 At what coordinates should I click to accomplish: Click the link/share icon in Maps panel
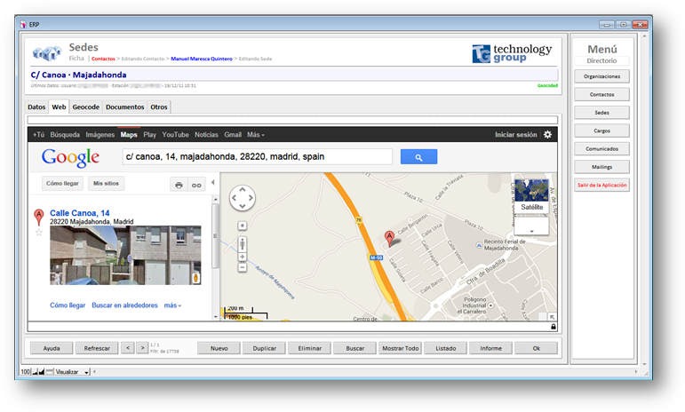click(x=196, y=185)
